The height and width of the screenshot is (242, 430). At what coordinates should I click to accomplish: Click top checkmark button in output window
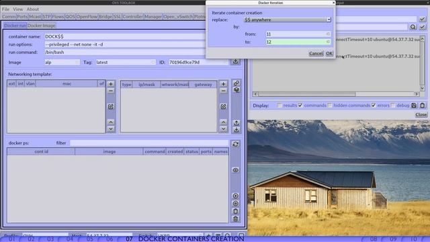pos(423,19)
